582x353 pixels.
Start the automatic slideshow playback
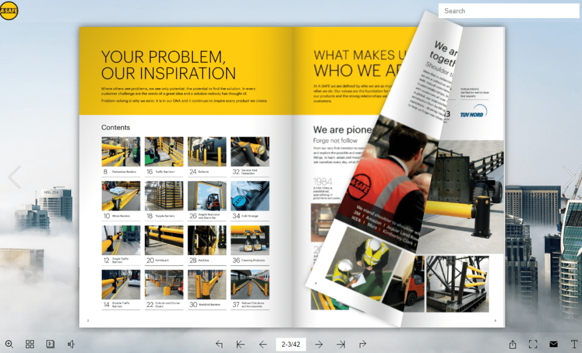(x=51, y=344)
